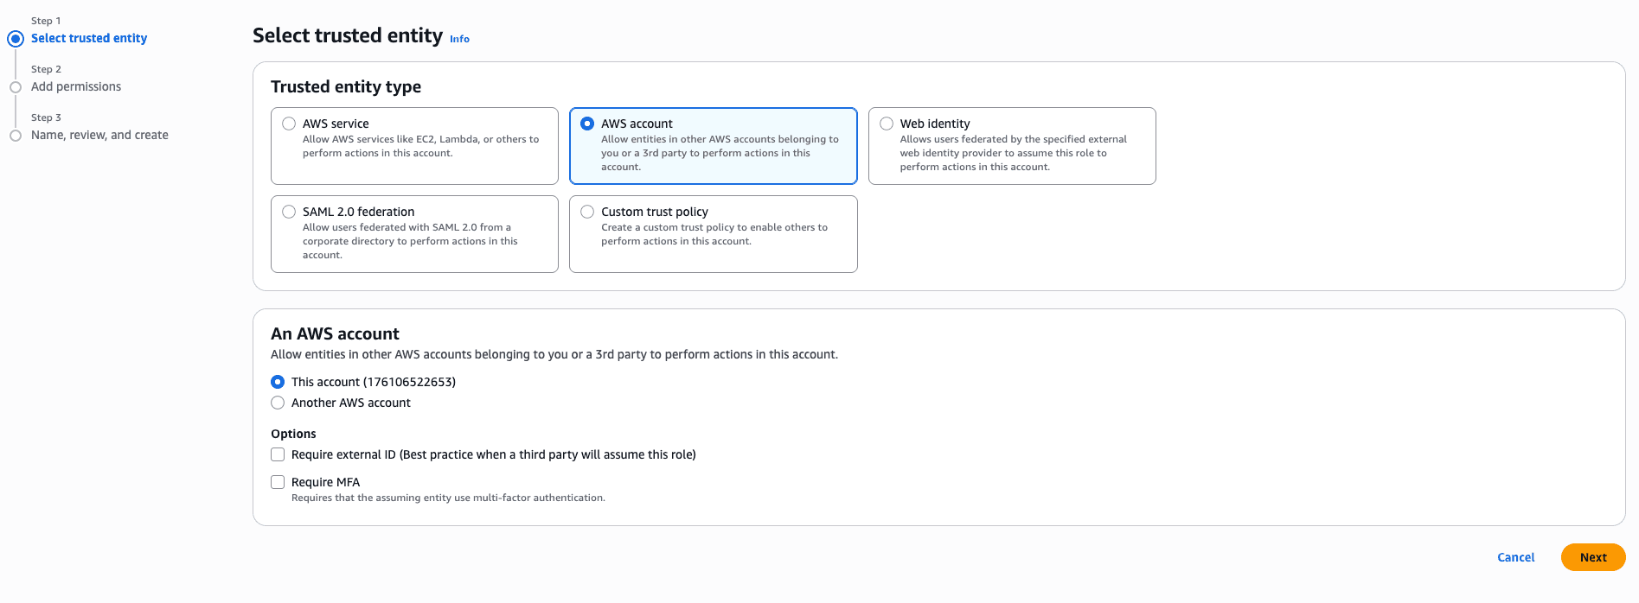1639x603 pixels.
Task: Click the AWS service card description text
Action: [x=420, y=146]
